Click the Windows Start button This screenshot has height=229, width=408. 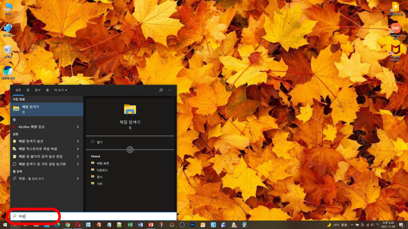click(x=5, y=225)
